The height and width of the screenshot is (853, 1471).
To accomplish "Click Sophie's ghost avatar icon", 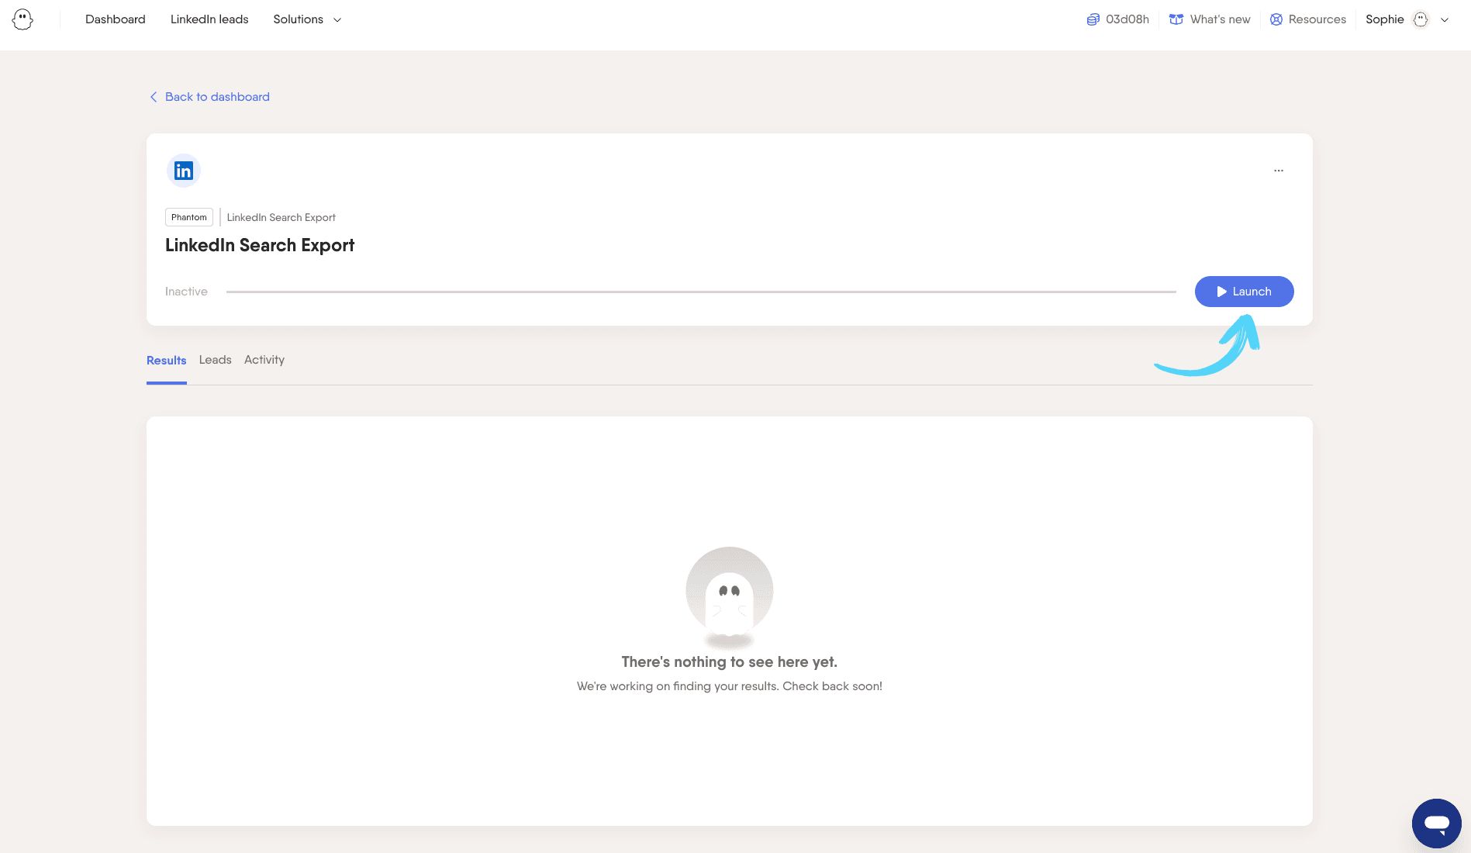I will click(x=1420, y=19).
